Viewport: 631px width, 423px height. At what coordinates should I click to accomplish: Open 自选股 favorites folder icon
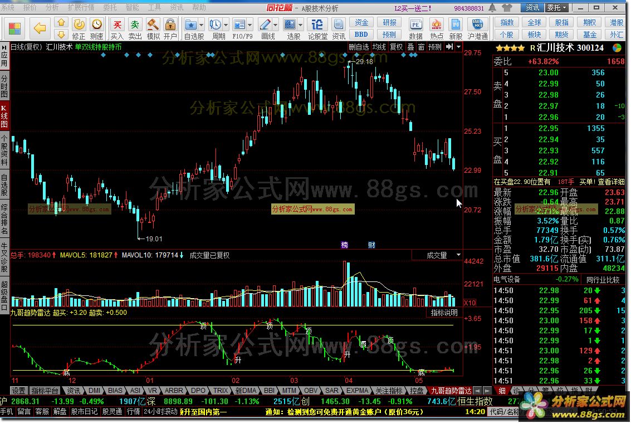click(x=191, y=25)
